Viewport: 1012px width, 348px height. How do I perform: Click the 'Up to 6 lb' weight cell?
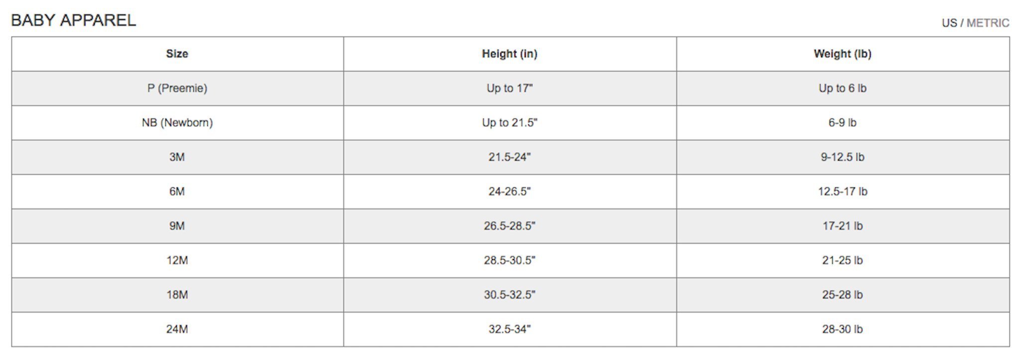[x=842, y=88]
